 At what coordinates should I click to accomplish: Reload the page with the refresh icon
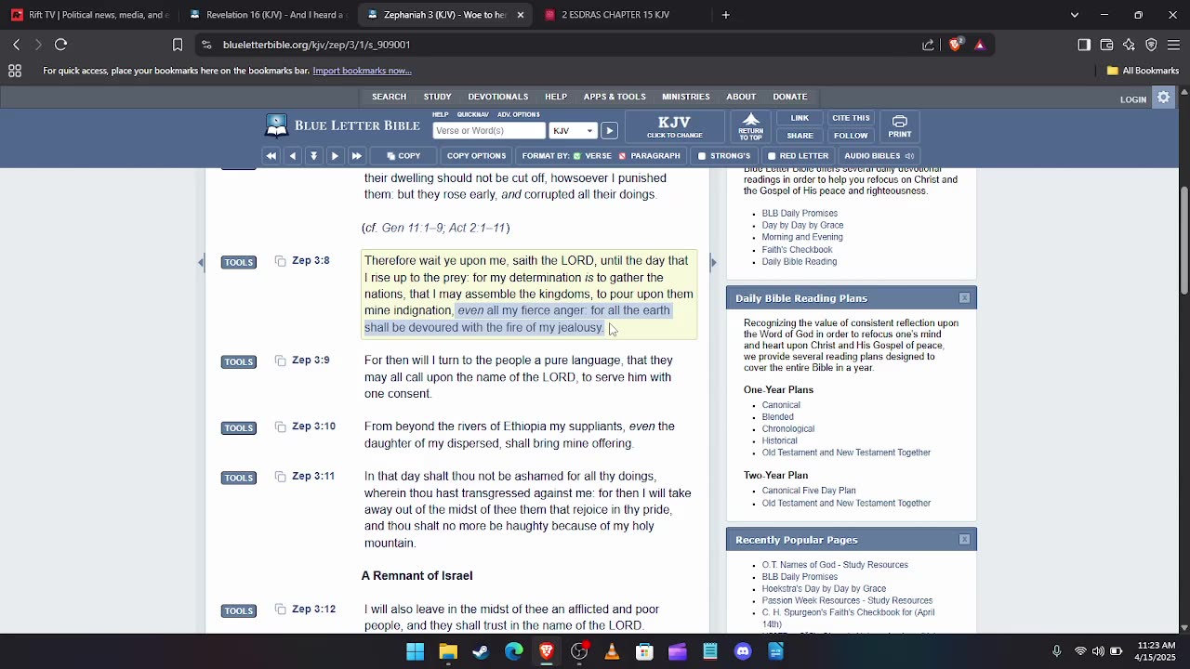point(60,45)
